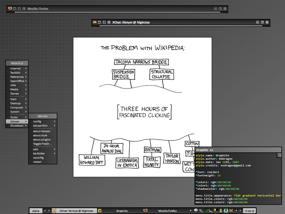Click the speech bubble tray icon
285x214 pixels.
pos(196,210)
